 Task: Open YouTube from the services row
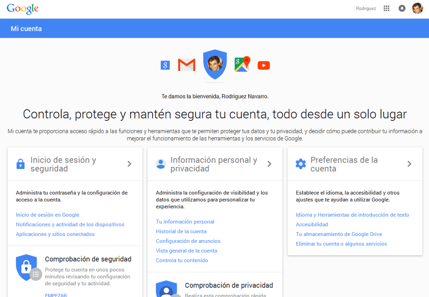click(x=264, y=65)
